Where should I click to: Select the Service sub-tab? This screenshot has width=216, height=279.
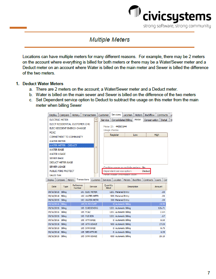click(x=105, y=120)
